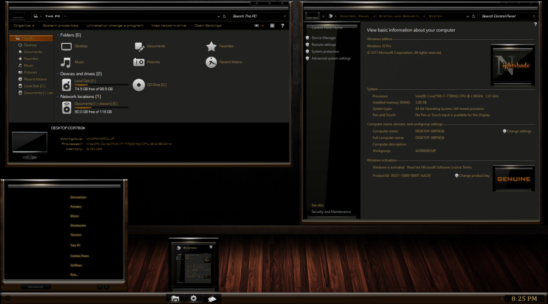Click Open Settings in the command bar
This screenshot has height=304, width=548.
[208, 26]
